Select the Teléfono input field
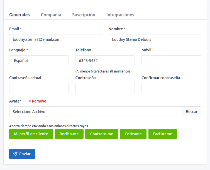Image resolution: width=210 pixels, height=170 pixels. coord(105,60)
